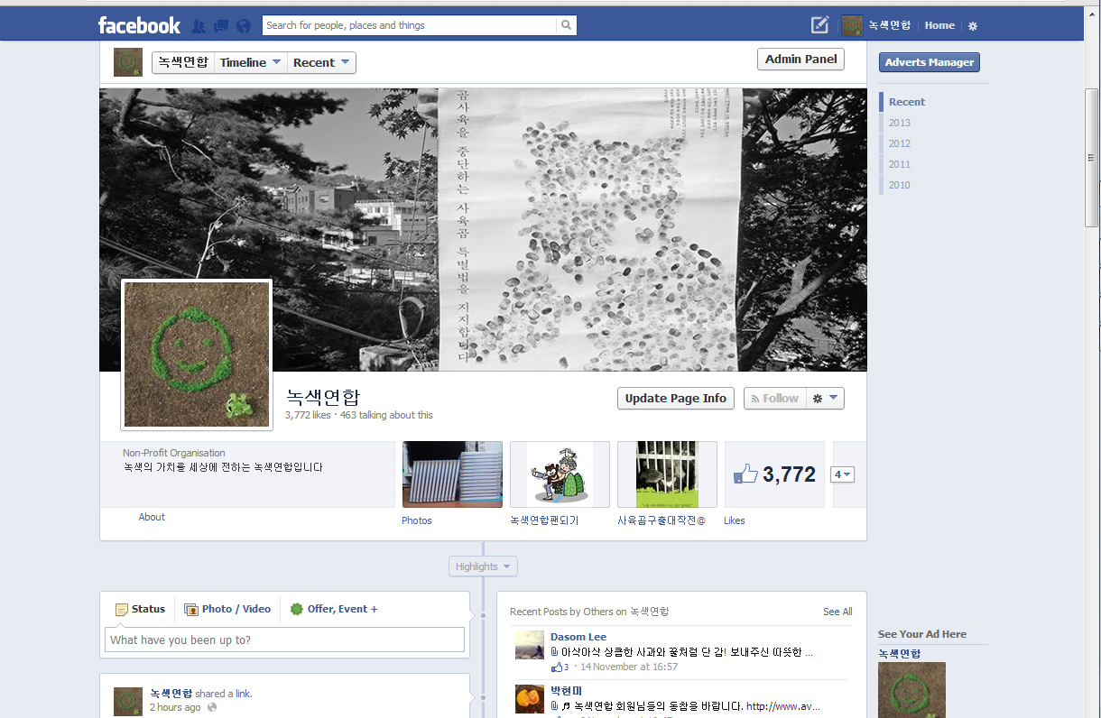The image size is (1101, 718).
Task: Jump to Recent in the timeline sidebar
Action: point(907,102)
